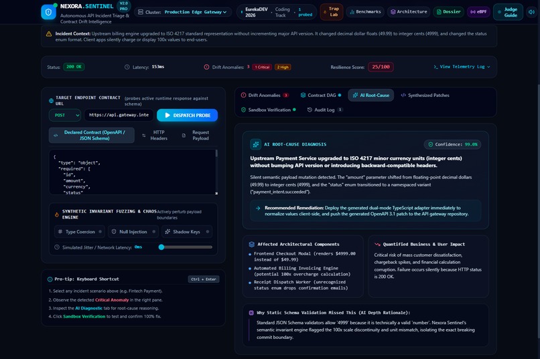Click the Critical Anomaly highlighted text in Pro-tip

coord(112,300)
